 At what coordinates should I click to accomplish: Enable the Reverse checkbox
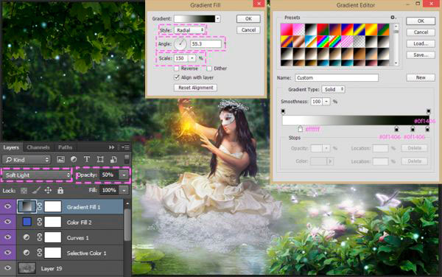coord(177,69)
